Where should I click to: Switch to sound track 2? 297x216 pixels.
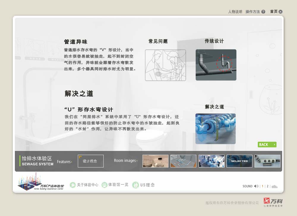pyautogui.click(x=267, y=186)
